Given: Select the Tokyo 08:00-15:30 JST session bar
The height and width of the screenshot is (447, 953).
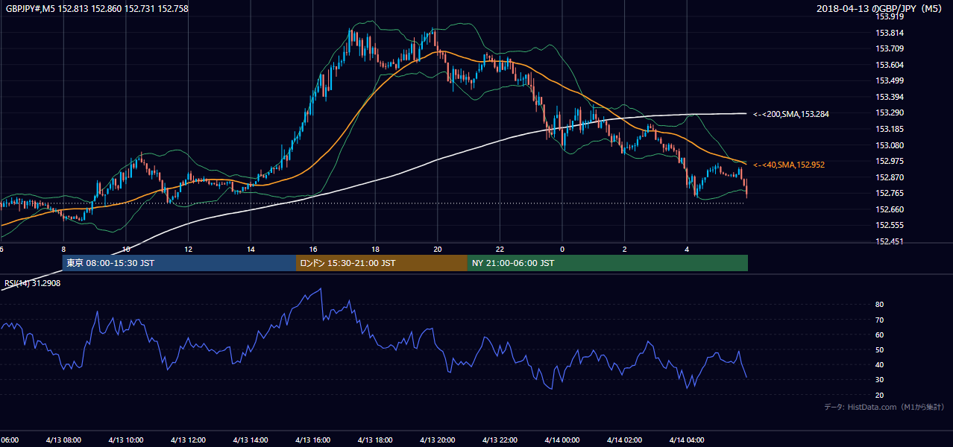Looking at the screenshot, I should 179,263.
